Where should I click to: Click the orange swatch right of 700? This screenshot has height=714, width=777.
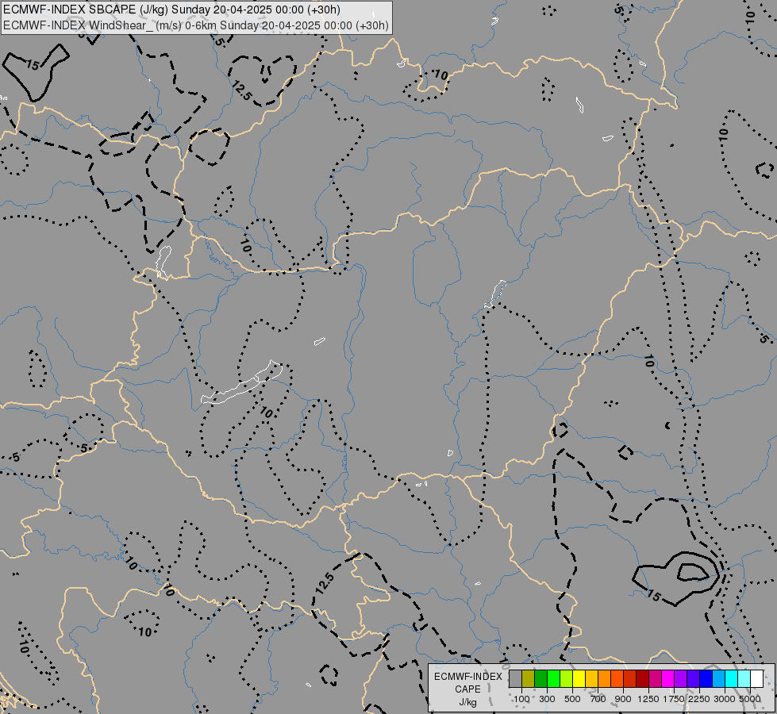click(605, 679)
